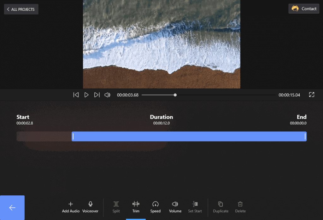Open the Volume tool
The image size is (323, 220).
point(175,207)
